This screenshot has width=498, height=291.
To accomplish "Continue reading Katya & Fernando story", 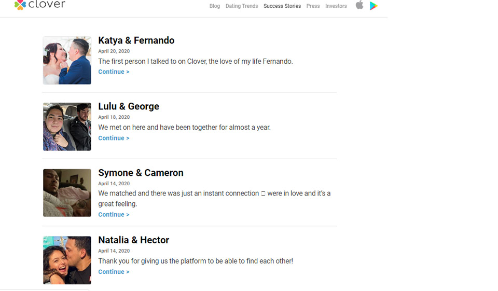I will [114, 72].
